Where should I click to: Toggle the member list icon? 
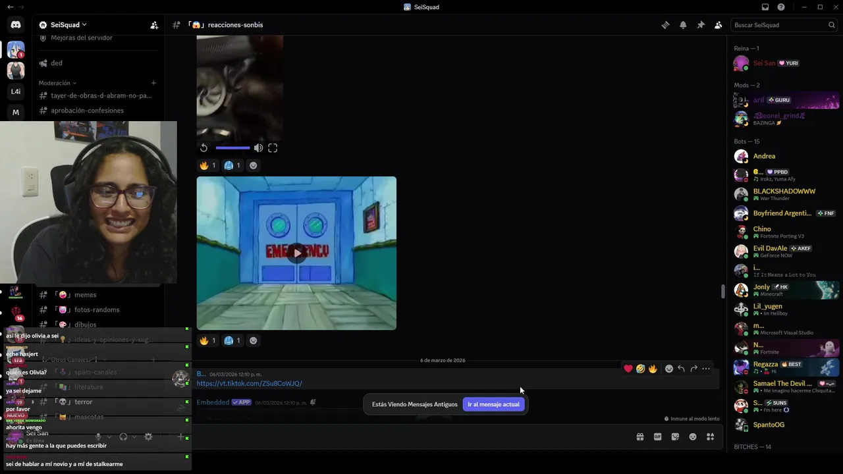[718, 25]
